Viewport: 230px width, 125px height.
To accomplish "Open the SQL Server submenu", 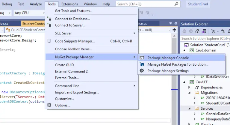I will coord(91,33).
